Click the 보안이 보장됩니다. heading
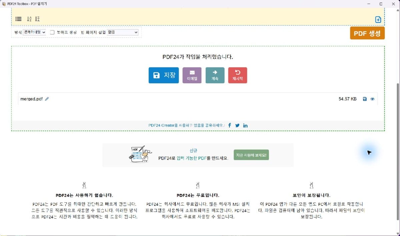This screenshot has height=236, width=400. (311, 195)
